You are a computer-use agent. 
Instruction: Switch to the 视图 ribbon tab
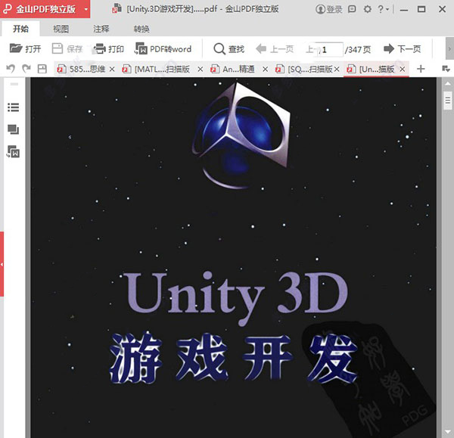[x=61, y=29]
